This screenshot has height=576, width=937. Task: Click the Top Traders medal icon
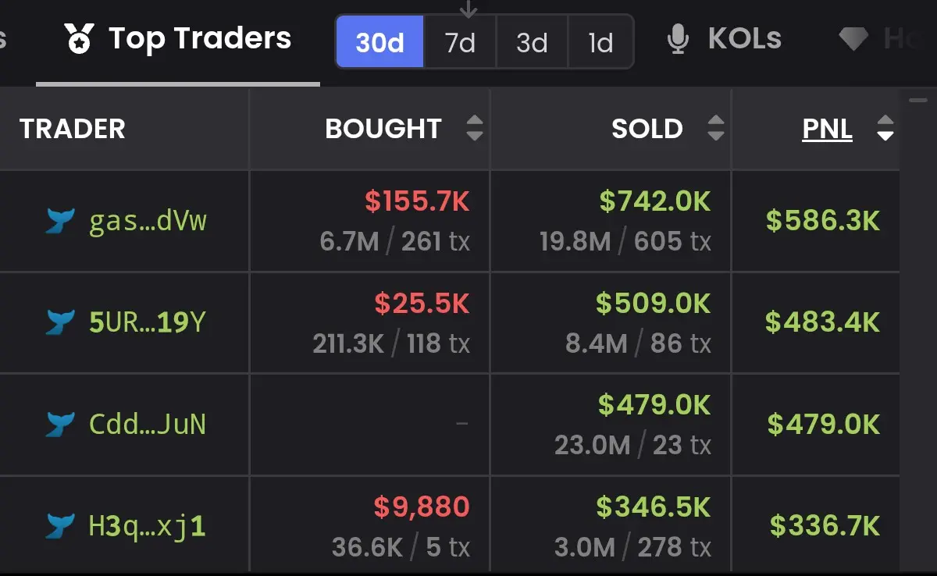click(x=79, y=38)
